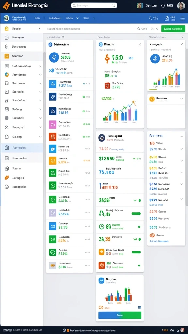Click the yellow circle icon on the collapsed card
The width and height of the screenshot is (188, 334).
152,99
